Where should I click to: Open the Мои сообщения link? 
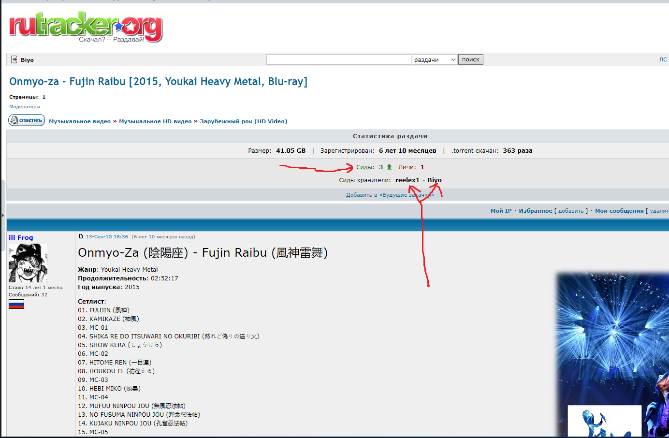tap(619, 211)
